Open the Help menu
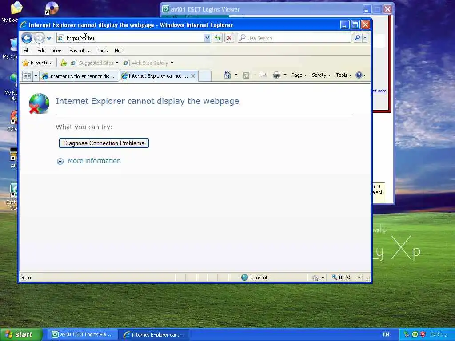This screenshot has width=455, height=341. click(119, 51)
